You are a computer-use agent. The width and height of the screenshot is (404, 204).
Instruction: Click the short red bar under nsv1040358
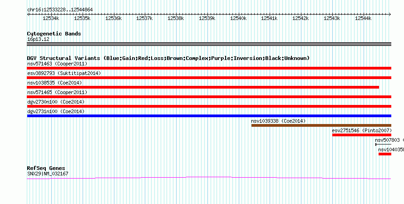pos(385,154)
